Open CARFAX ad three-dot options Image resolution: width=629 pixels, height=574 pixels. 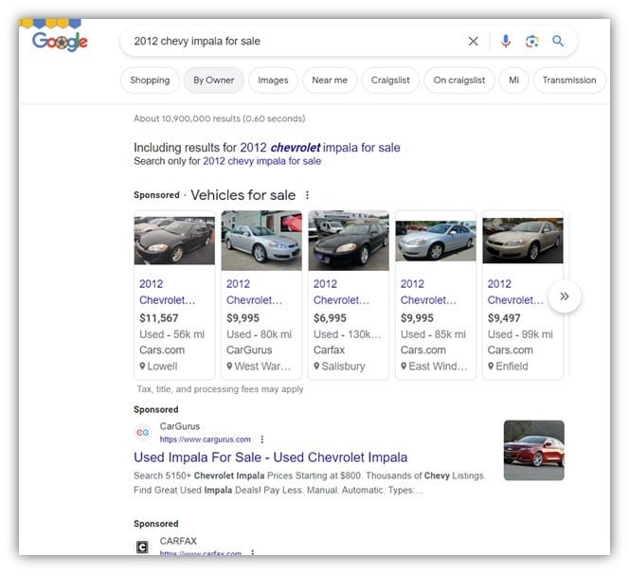252,553
